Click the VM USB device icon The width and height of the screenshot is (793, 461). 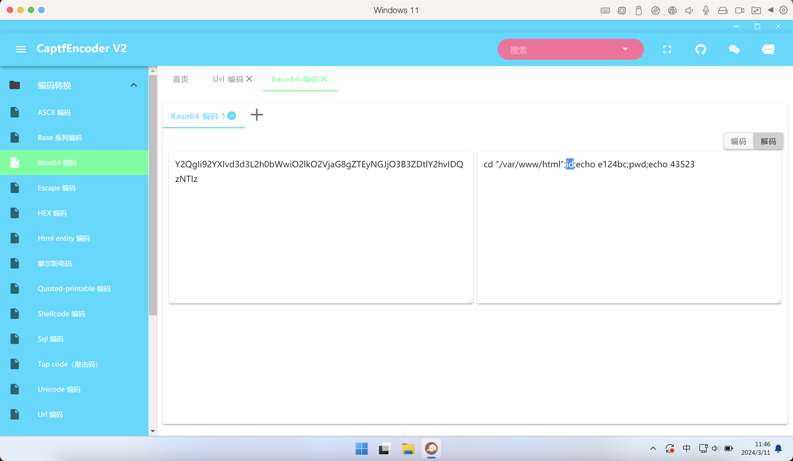639,10
